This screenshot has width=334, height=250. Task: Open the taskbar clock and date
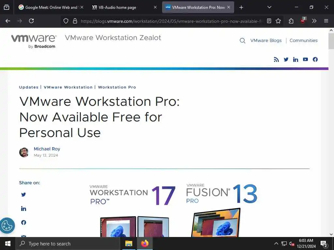306,243
